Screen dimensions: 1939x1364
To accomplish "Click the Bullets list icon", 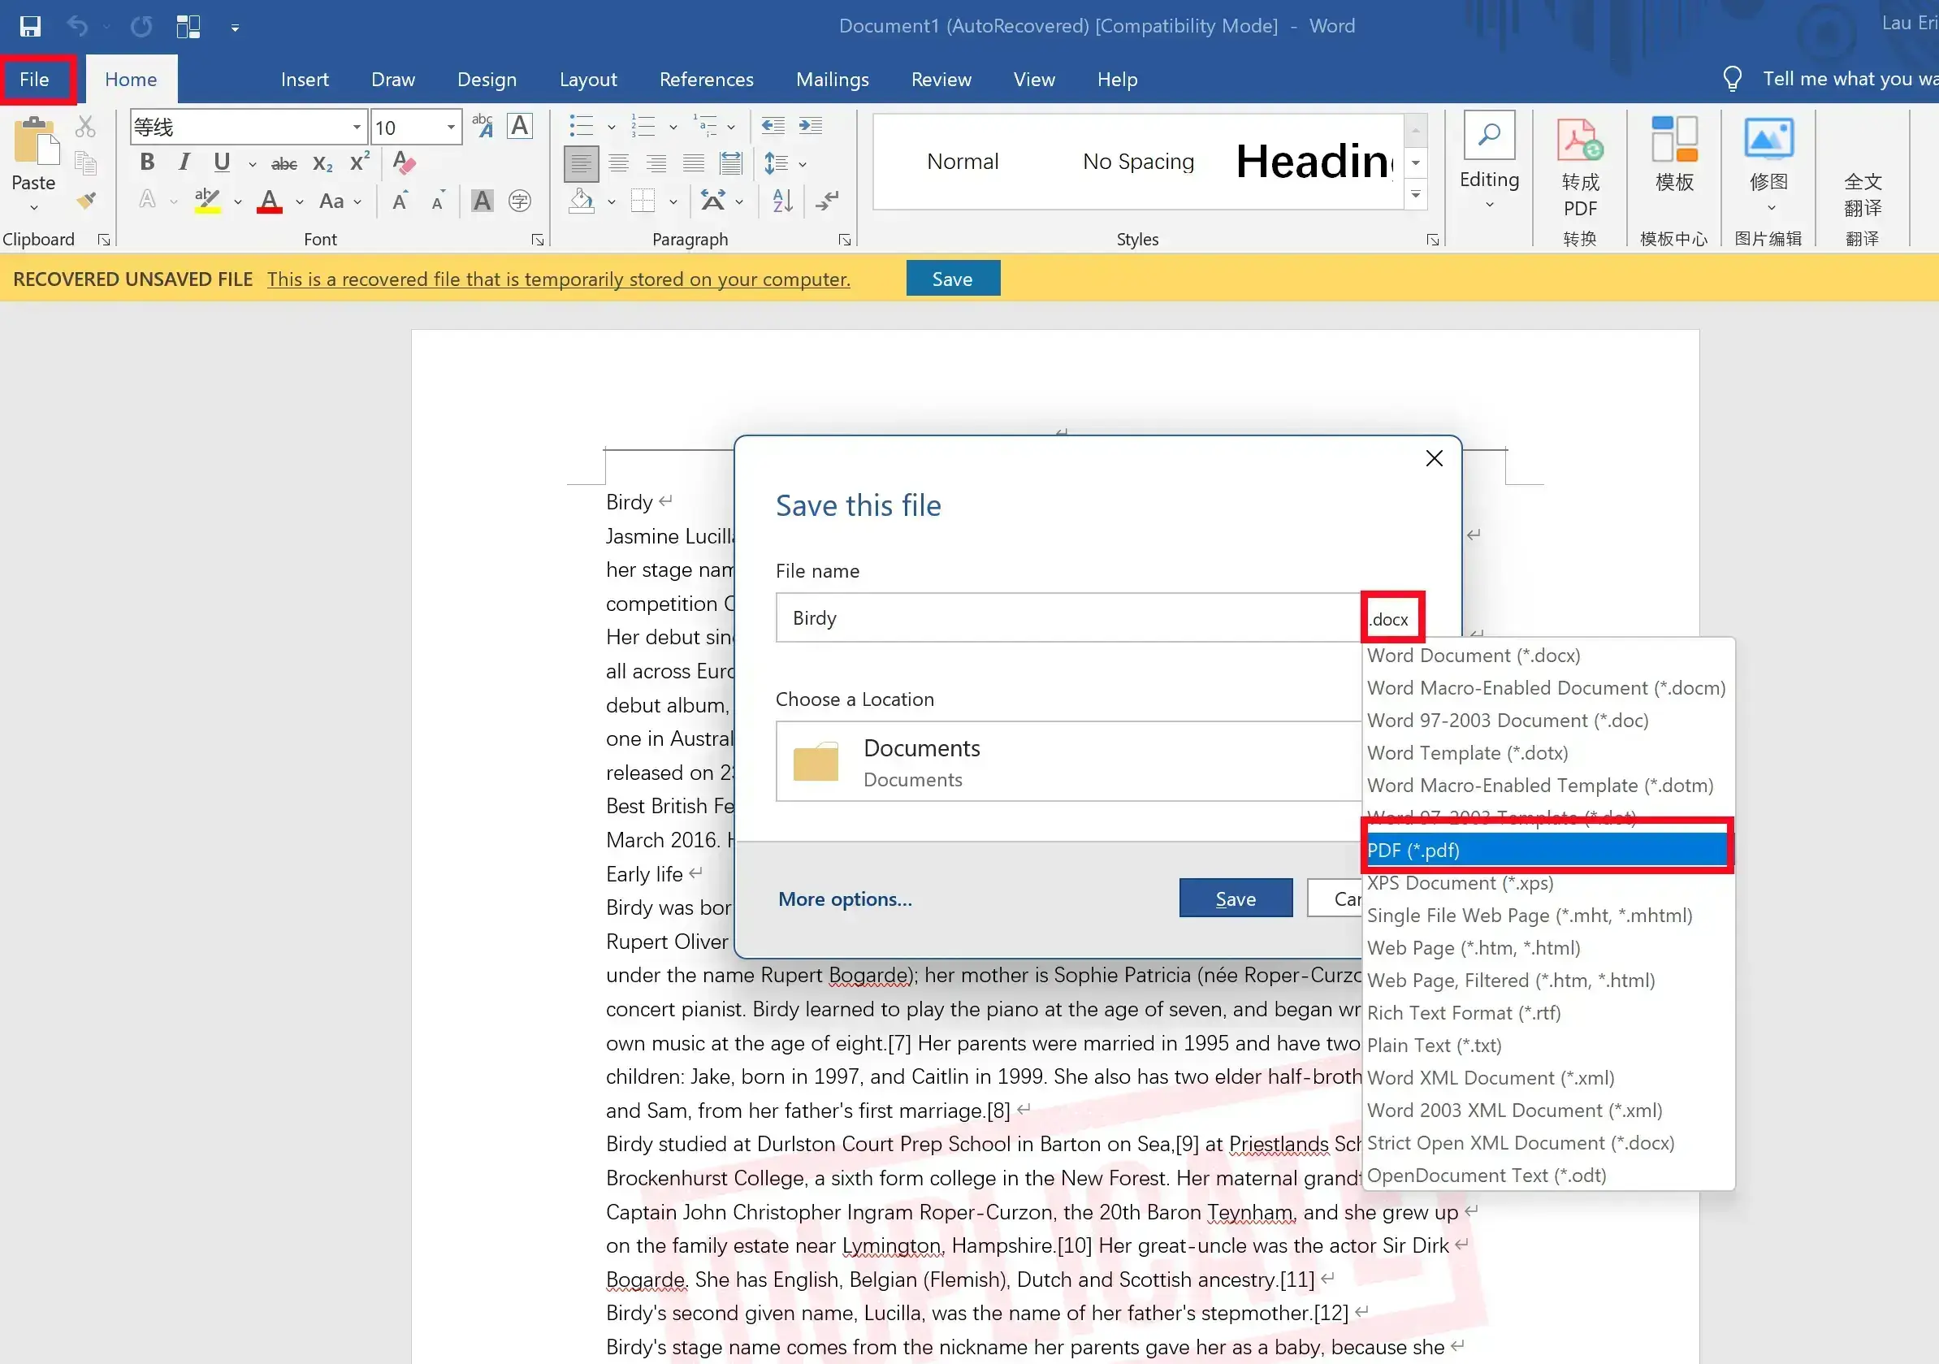I will pos(581,126).
